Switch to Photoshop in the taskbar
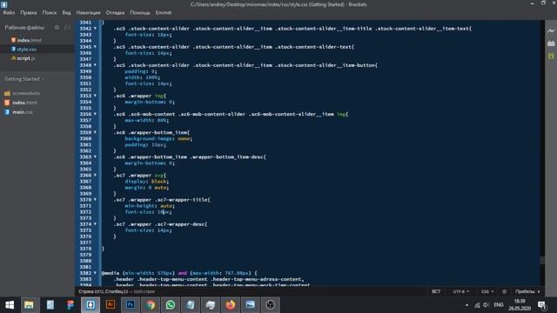 pos(131,305)
